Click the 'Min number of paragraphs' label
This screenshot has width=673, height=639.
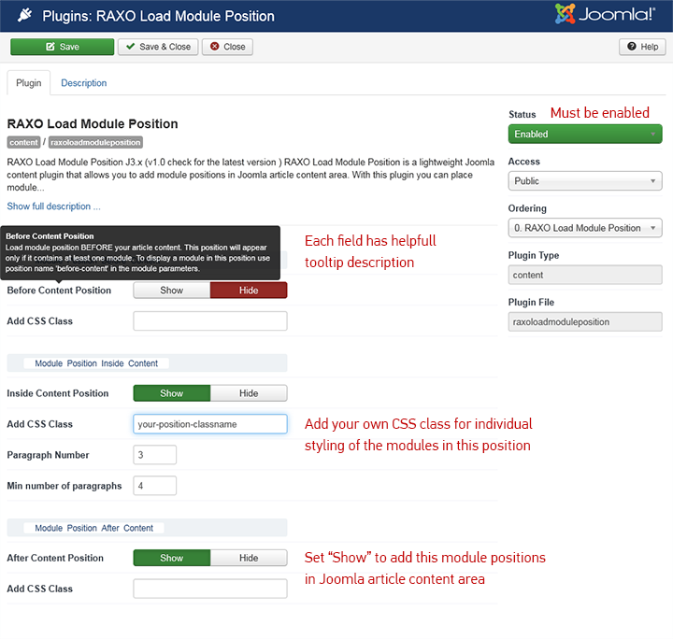(x=64, y=486)
